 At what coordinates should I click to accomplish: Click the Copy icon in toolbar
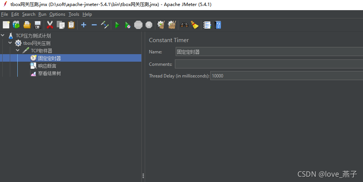(61, 25)
